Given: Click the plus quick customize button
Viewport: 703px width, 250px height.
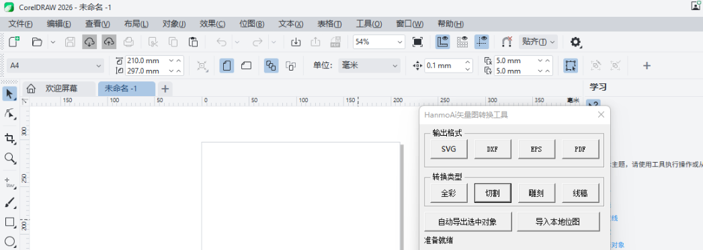Looking at the screenshot, I should point(647,66).
